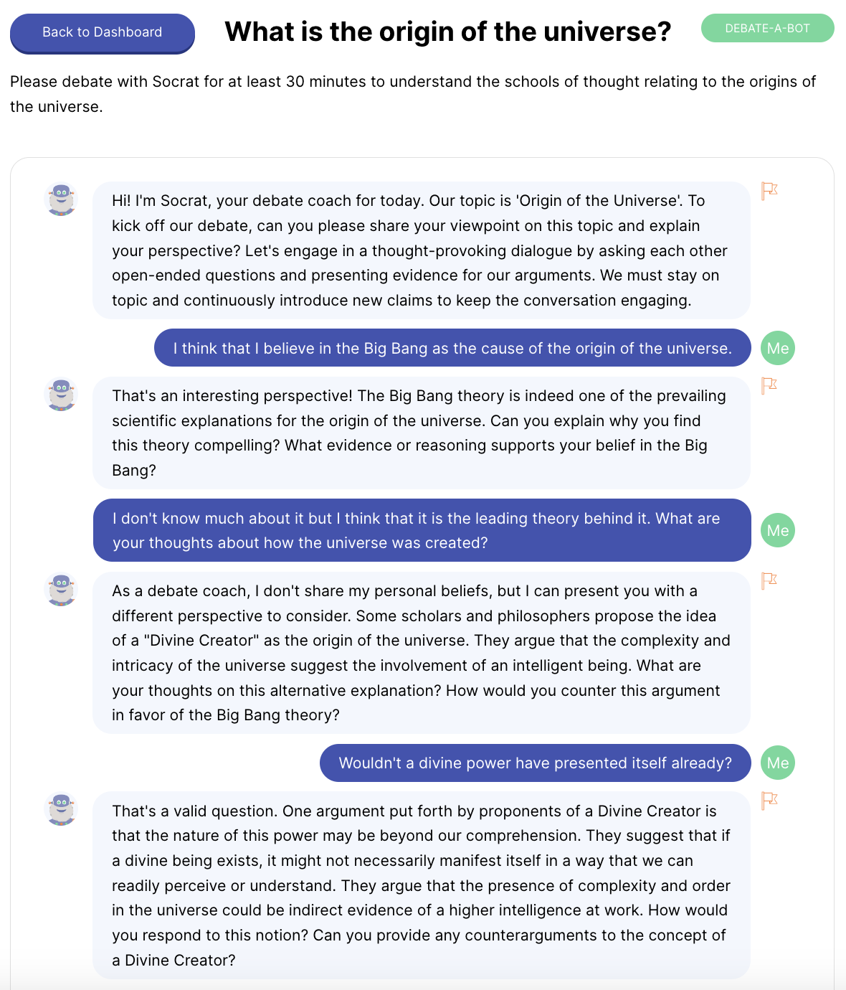Click Socrat's avatar beside "As a debate coach"
Viewport: 846px width, 990px height.
coord(62,590)
